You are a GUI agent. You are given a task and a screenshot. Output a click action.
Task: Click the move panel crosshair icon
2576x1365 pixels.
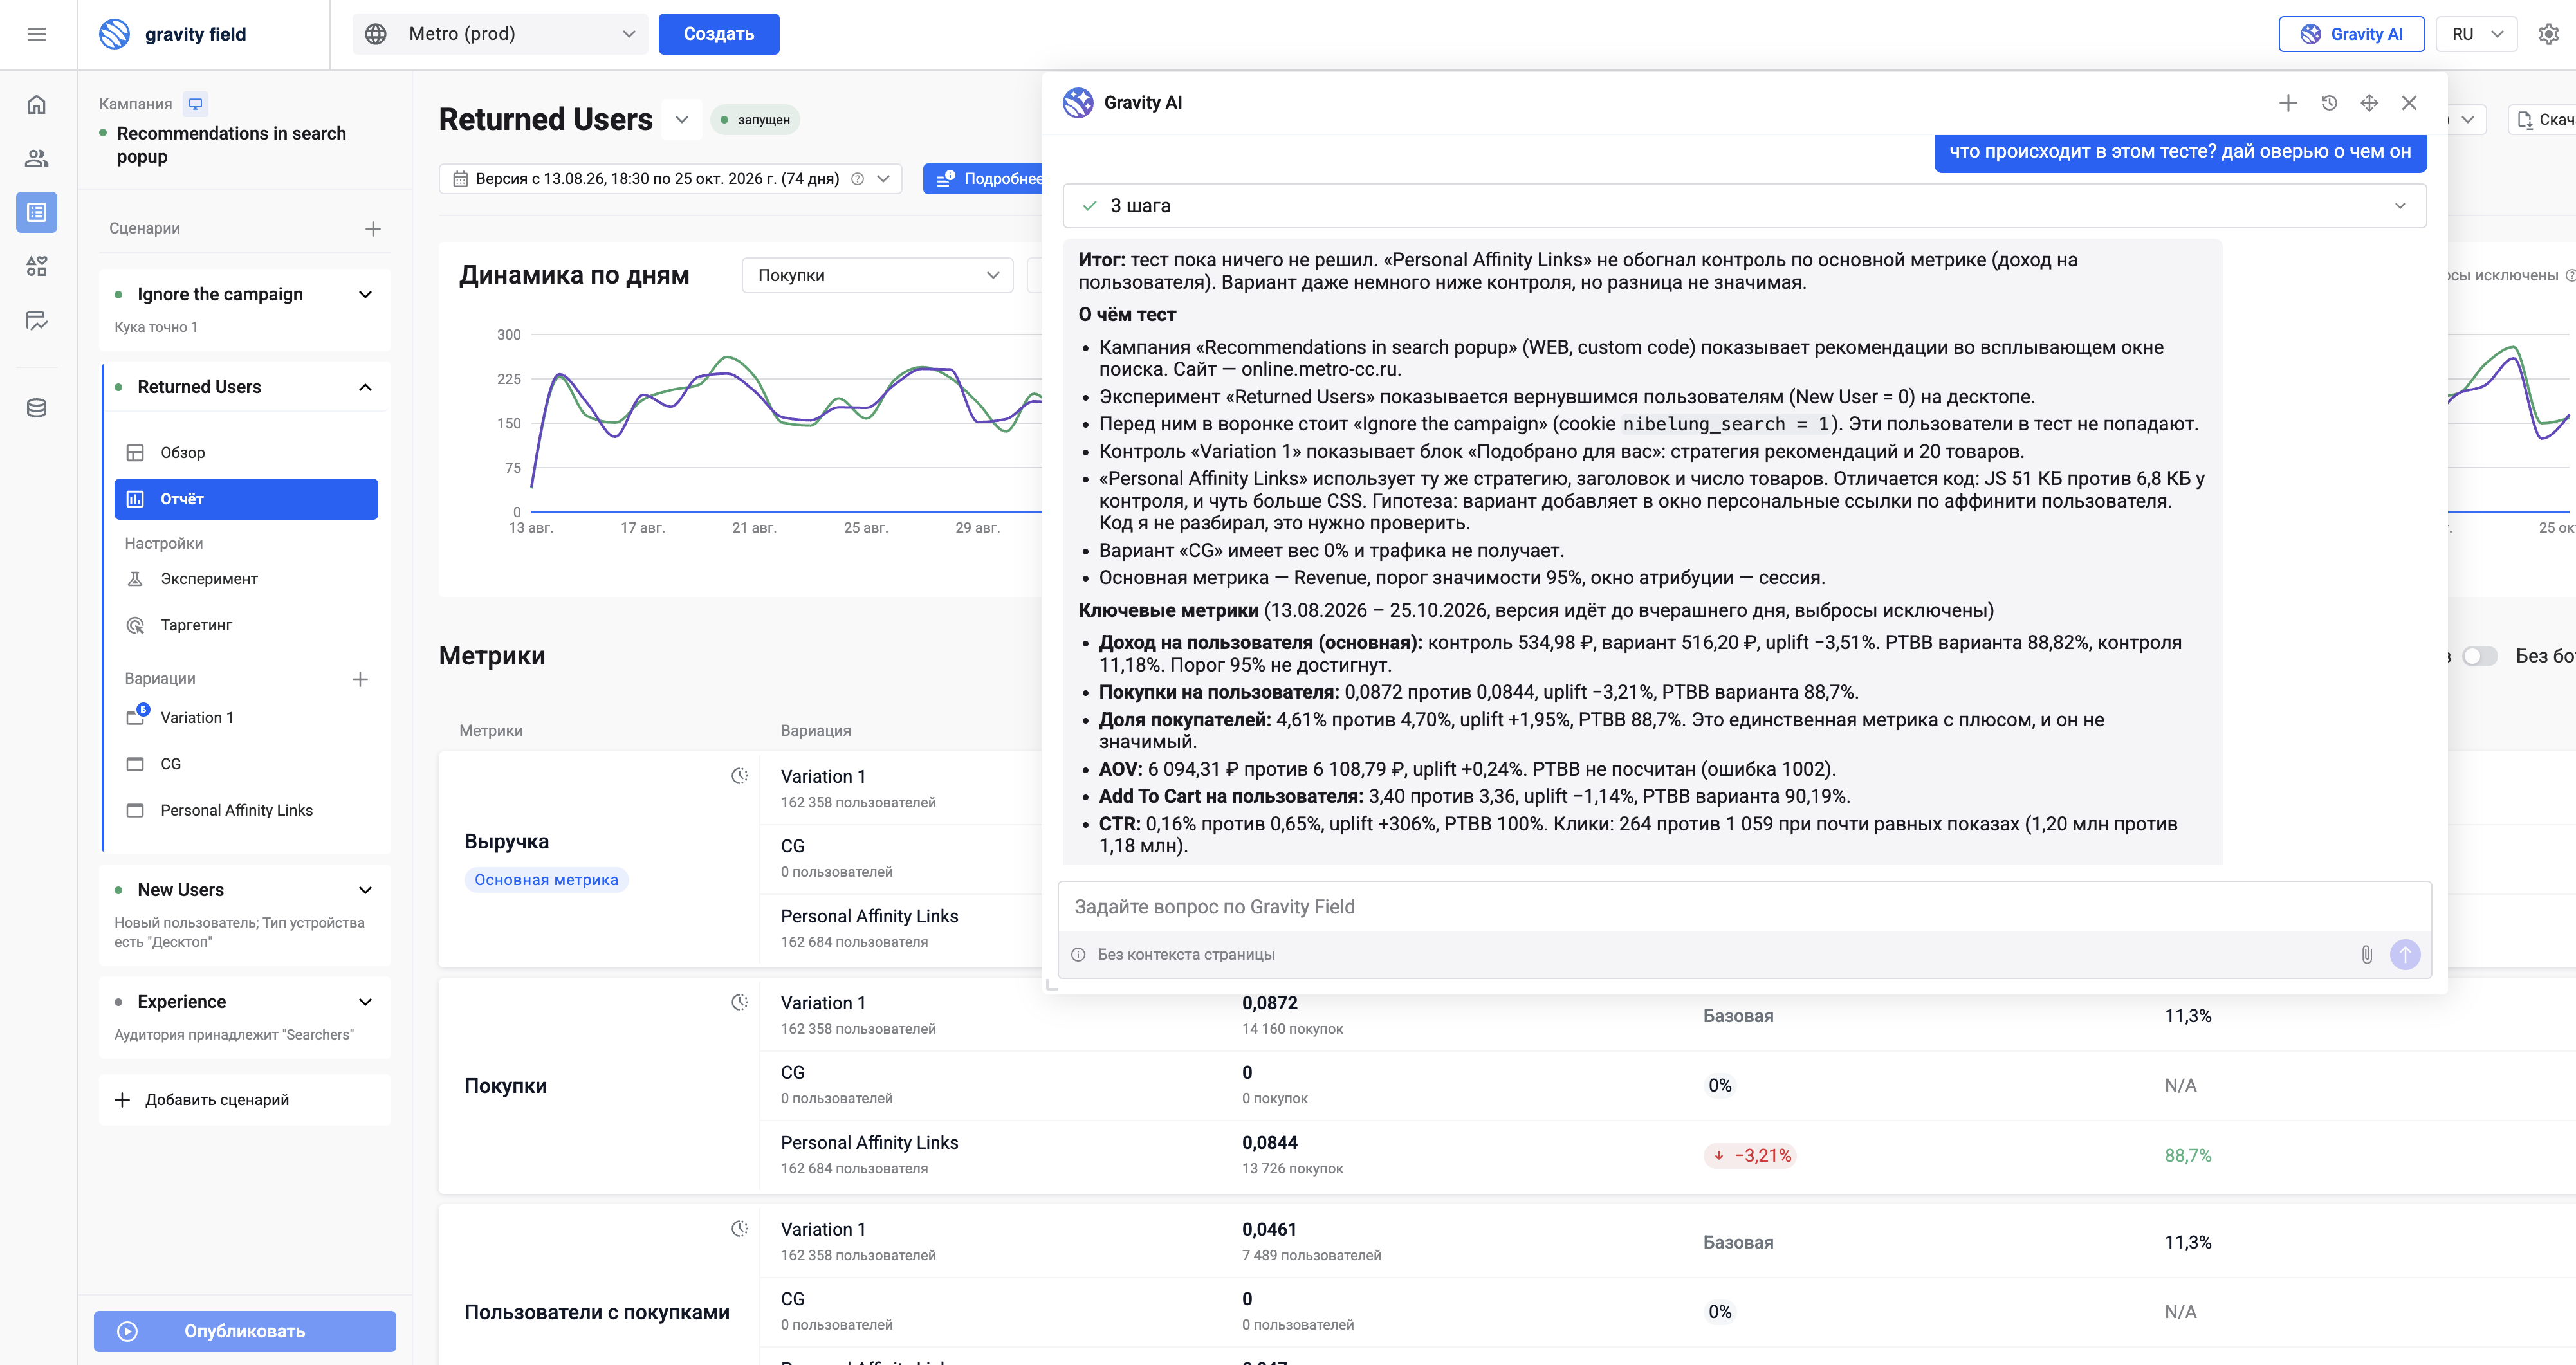click(2369, 103)
